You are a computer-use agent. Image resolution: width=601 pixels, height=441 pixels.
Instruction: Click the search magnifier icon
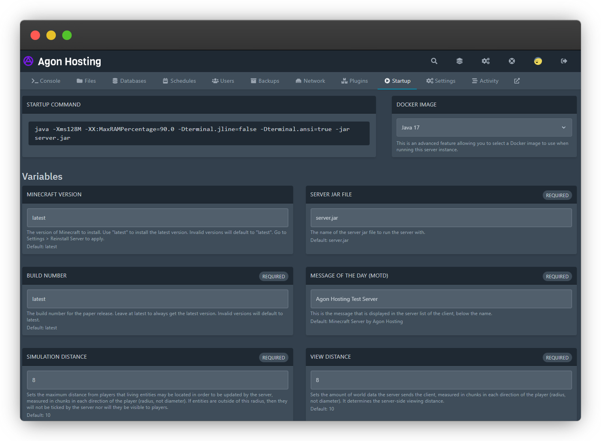pyautogui.click(x=434, y=61)
